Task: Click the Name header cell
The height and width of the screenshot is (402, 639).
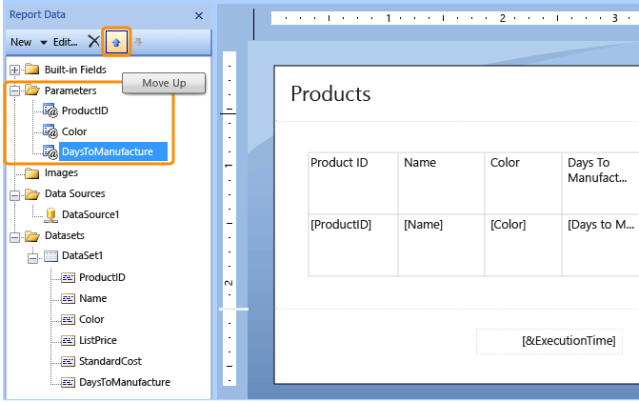Action: tap(441, 184)
